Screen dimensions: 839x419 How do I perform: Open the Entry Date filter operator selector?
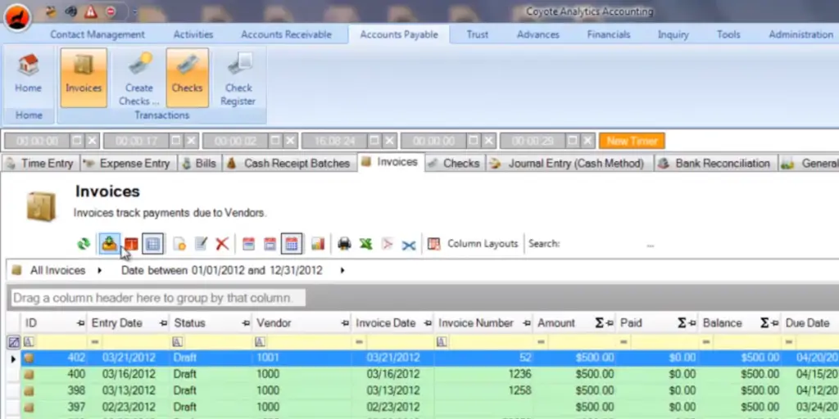pos(95,342)
